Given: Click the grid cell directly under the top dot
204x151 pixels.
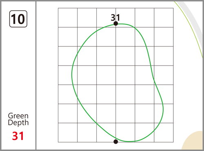Looking at the screenshot, I should coord(125,37).
